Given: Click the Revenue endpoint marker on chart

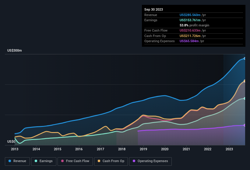Looking at the screenshot, I should 245,58.
